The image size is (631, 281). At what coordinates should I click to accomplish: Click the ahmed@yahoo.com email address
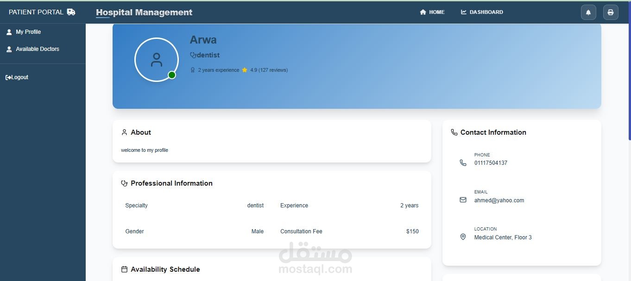coord(499,200)
